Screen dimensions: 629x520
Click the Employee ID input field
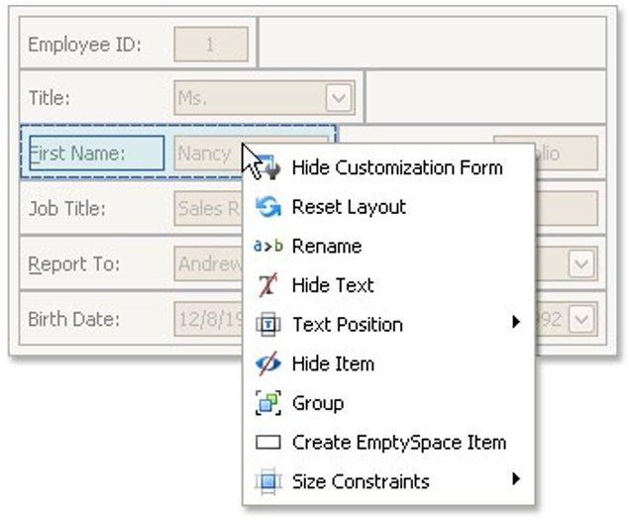point(210,45)
